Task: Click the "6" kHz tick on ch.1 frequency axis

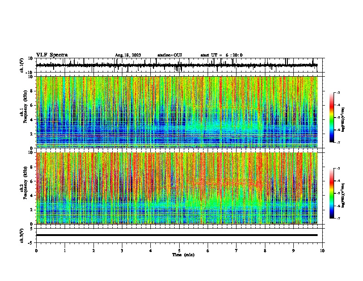Action: tap(32, 105)
